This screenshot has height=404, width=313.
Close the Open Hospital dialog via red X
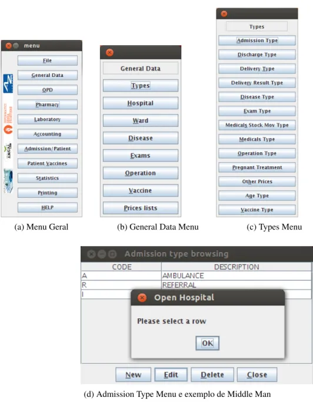[142, 298]
